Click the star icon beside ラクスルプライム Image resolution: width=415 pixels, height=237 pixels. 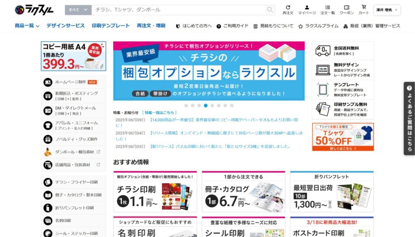click(x=300, y=26)
